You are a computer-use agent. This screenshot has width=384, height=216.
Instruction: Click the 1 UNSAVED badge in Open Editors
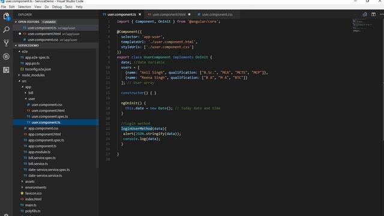pyautogui.click(x=49, y=22)
